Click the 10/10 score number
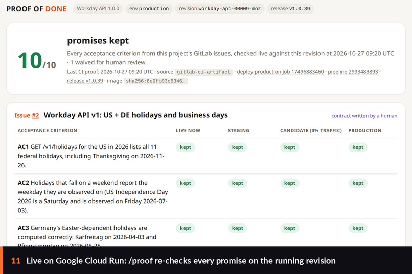 pyautogui.click(x=37, y=61)
